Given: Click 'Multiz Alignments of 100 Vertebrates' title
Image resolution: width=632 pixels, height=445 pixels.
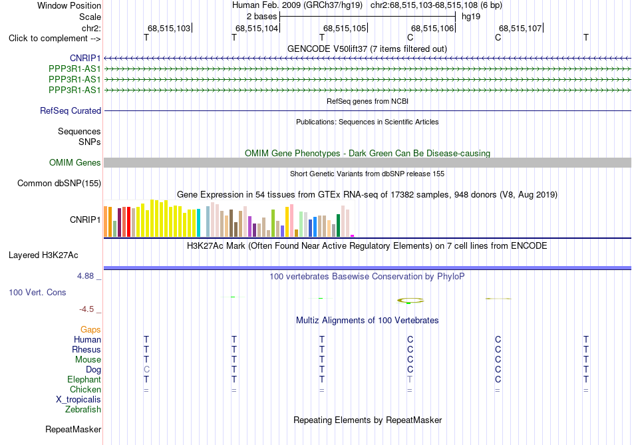Looking at the screenshot, I should click(x=367, y=321).
